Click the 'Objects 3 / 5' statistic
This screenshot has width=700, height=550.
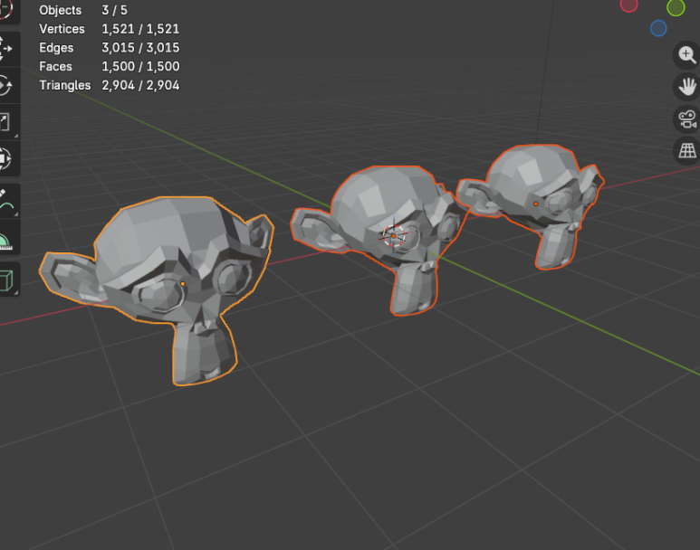coord(83,10)
